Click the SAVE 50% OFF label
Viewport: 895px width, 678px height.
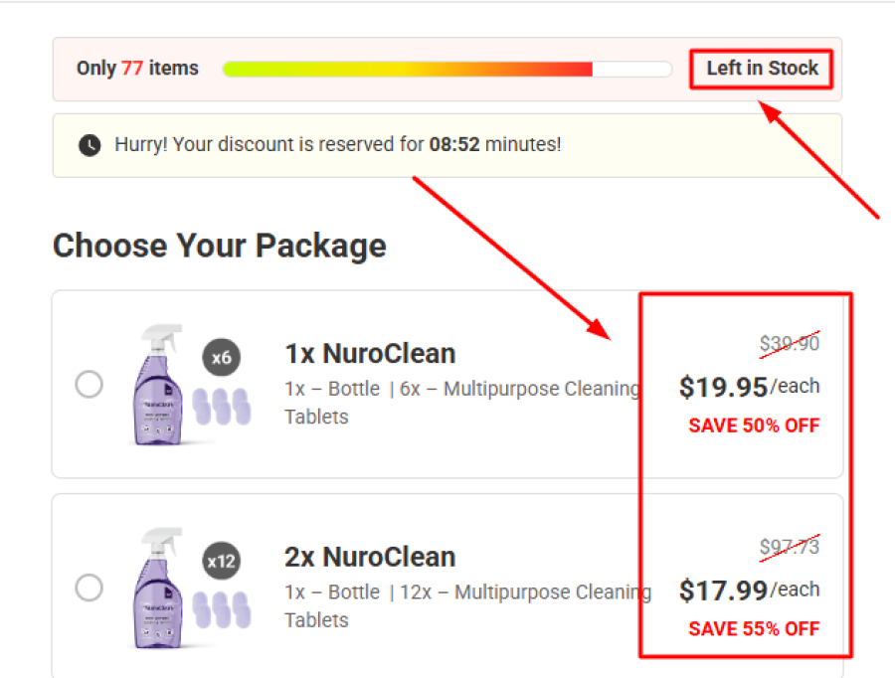tap(754, 425)
